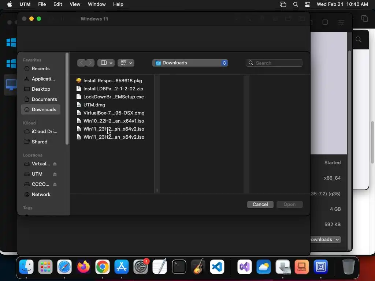This screenshot has height=281, width=375.
Task: Launch Safari from the Dock
Action: [64, 267]
